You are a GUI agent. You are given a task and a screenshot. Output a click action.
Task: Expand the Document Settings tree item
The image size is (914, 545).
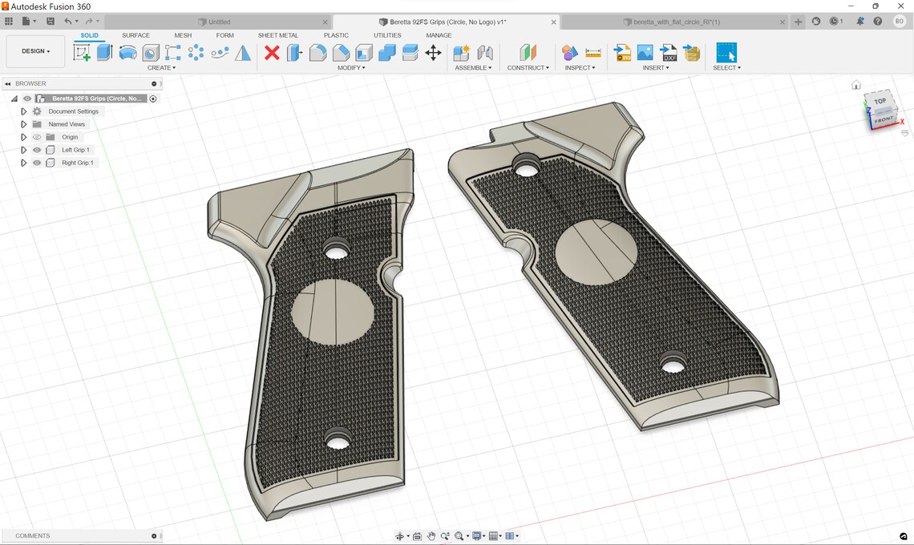23,111
